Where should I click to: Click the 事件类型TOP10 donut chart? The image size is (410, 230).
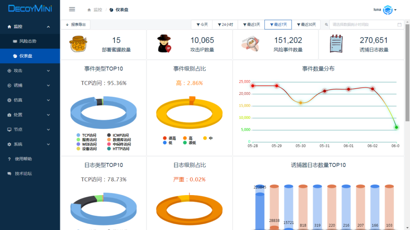click(x=104, y=112)
